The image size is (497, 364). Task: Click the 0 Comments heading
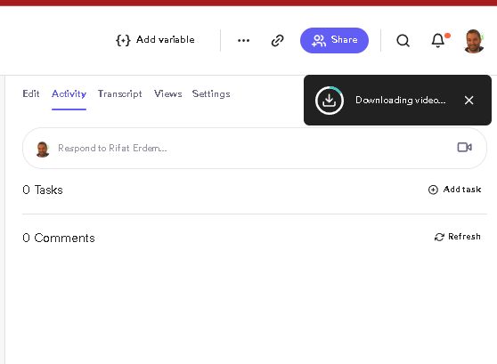(x=59, y=238)
